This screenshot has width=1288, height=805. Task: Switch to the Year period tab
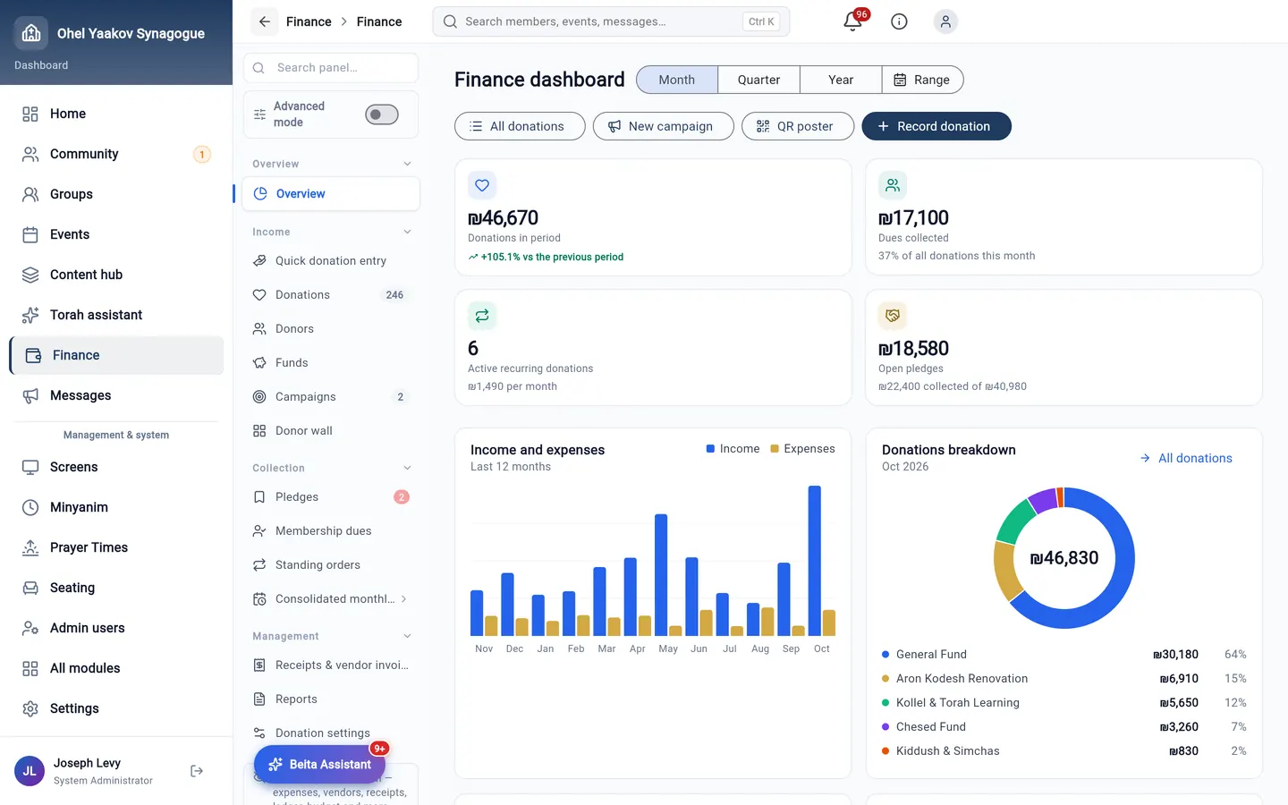tap(841, 80)
